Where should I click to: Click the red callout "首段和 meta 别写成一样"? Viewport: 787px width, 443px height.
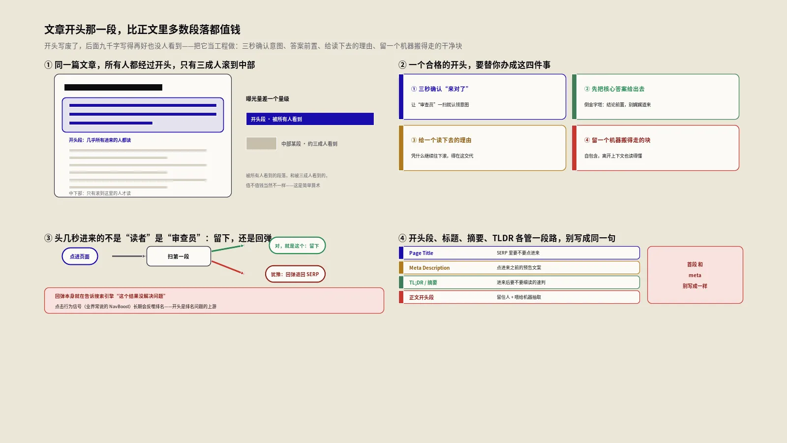[x=695, y=275]
